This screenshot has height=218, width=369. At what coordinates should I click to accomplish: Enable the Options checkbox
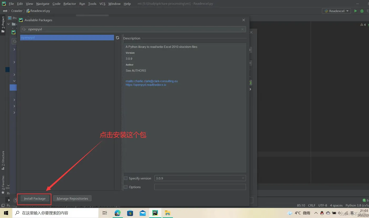coord(126,187)
